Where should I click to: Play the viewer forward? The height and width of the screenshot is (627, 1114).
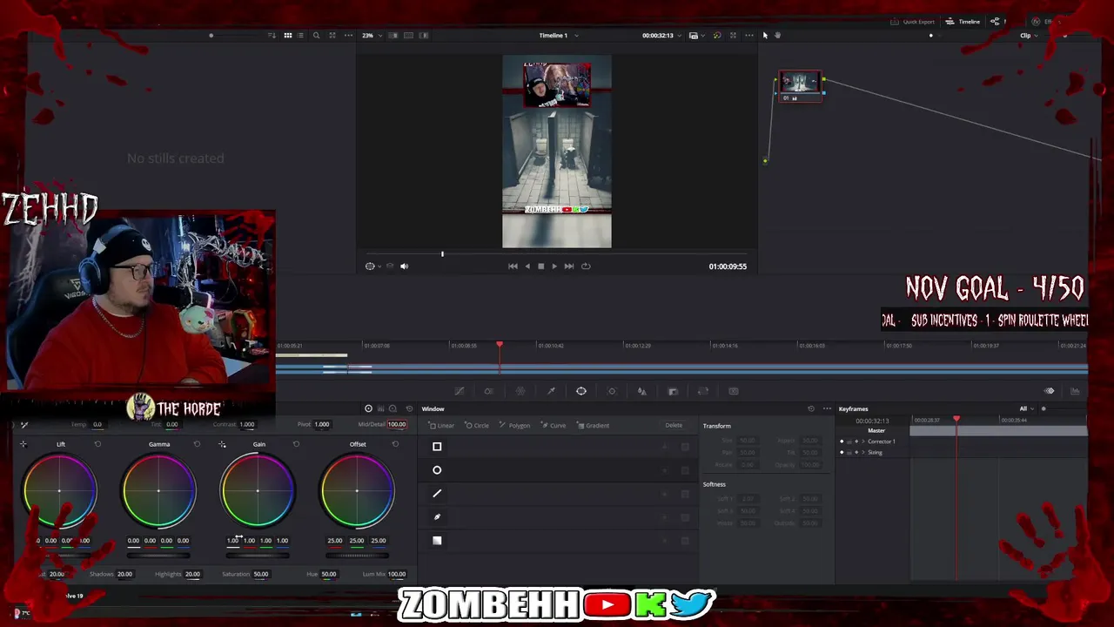554,266
